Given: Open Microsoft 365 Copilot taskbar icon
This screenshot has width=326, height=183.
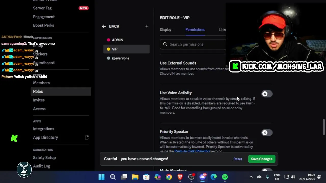Looking at the screenshot, I should (158, 177).
